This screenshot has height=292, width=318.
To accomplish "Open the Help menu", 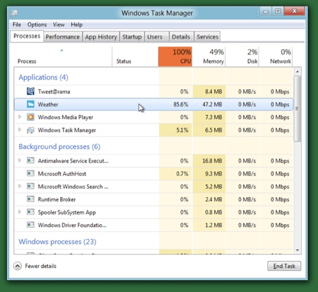I will tap(76, 24).
